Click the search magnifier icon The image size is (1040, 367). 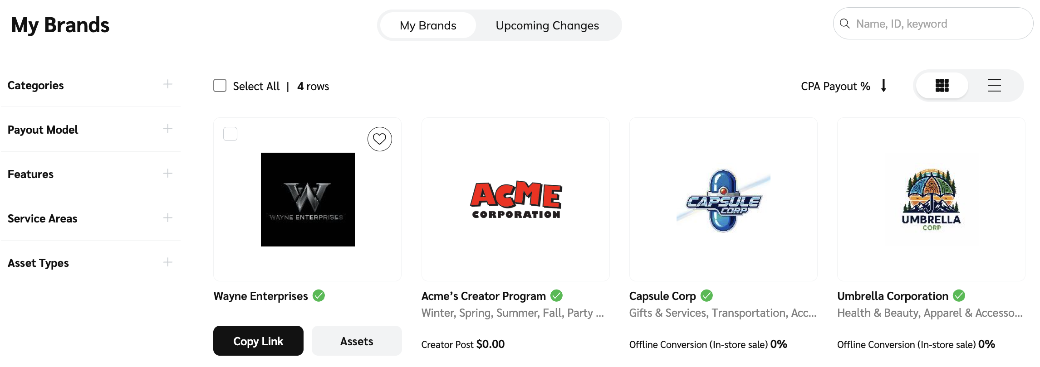[845, 24]
